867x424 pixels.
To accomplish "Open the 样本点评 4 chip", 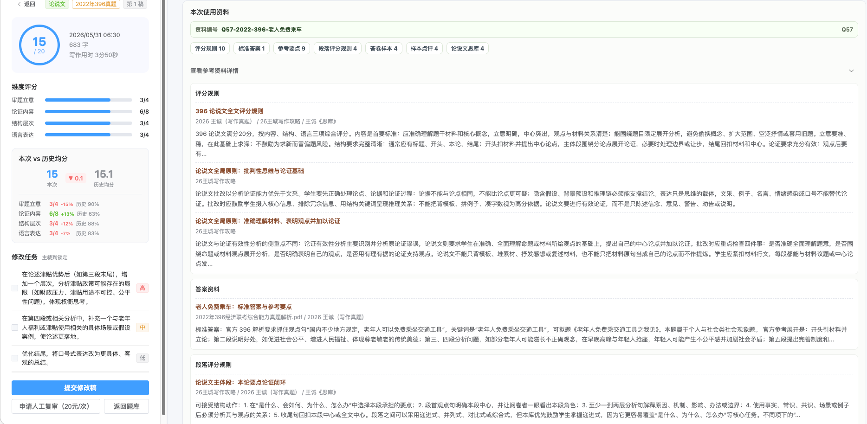I will tap(424, 49).
